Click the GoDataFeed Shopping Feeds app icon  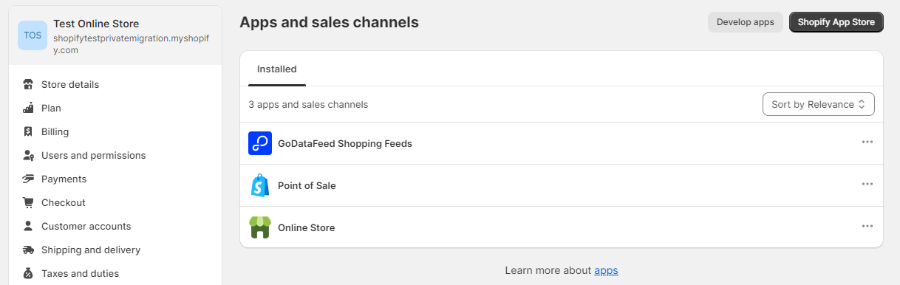pos(260,143)
